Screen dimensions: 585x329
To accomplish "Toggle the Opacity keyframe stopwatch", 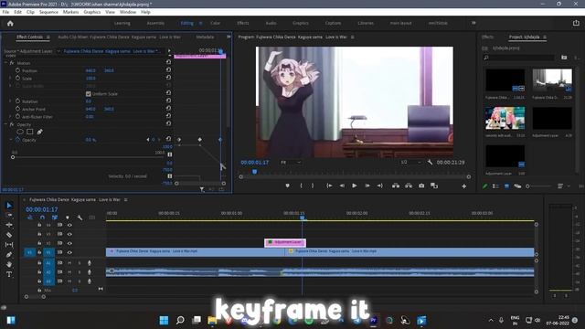I will 17,140.
